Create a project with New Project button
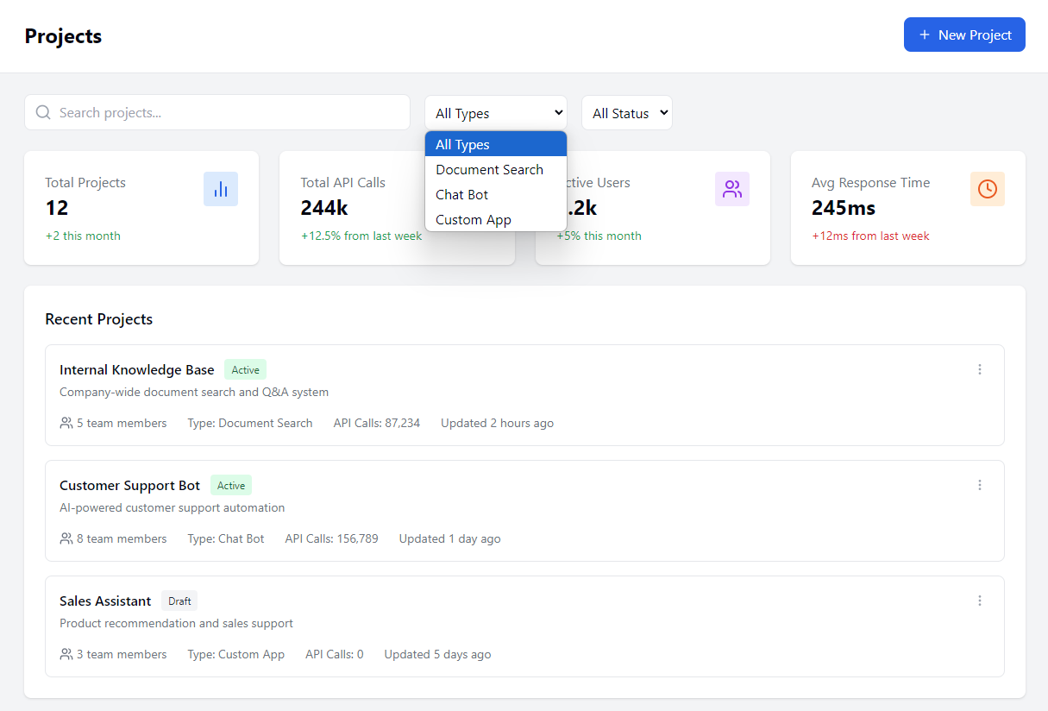This screenshot has height=711, width=1048. (x=963, y=35)
